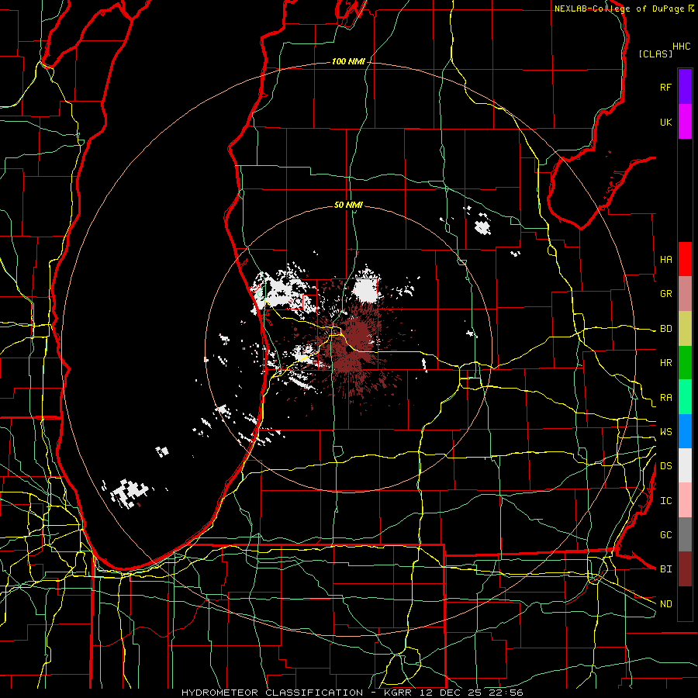Click the 'GR' legend label
698x698 pixels.
point(665,294)
